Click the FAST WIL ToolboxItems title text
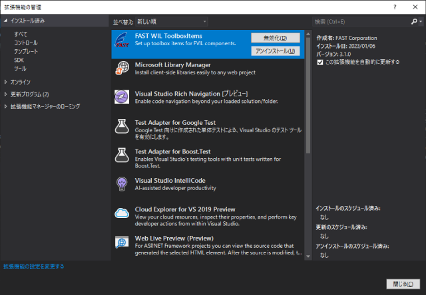The height and width of the screenshot is (295, 426). point(168,36)
